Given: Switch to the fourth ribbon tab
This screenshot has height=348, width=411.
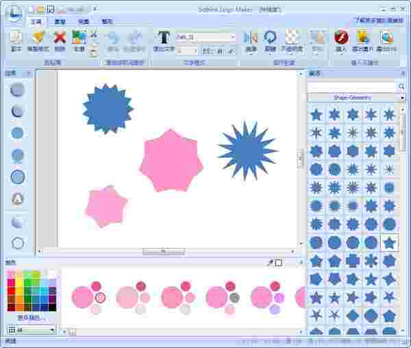Looking at the screenshot, I should tap(107, 21).
